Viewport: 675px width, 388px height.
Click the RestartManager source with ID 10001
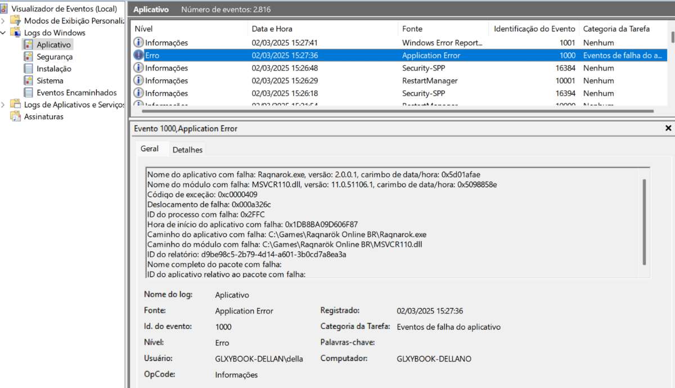(x=430, y=80)
